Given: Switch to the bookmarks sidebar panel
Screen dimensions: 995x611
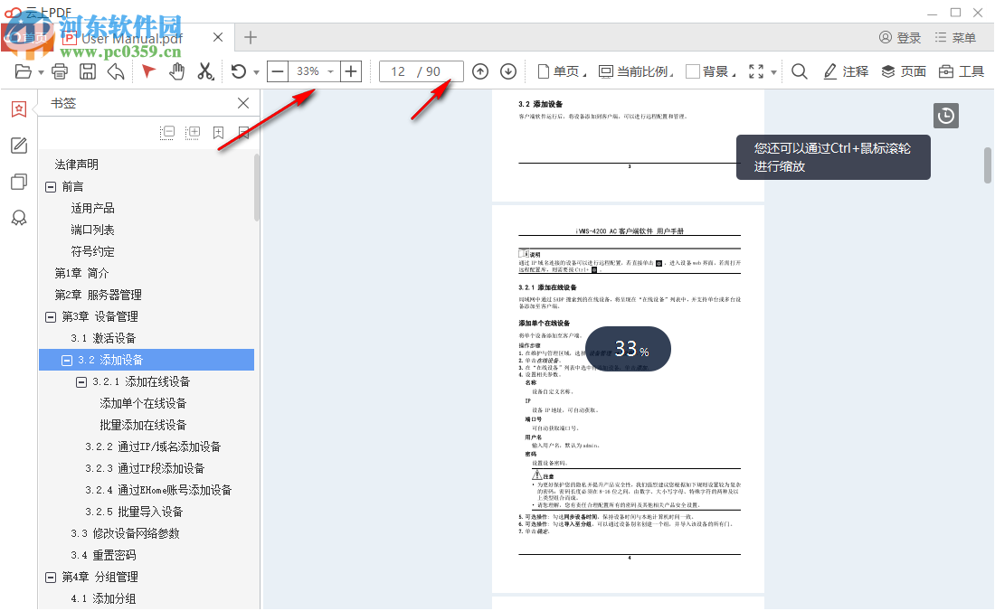Looking at the screenshot, I should tap(18, 108).
